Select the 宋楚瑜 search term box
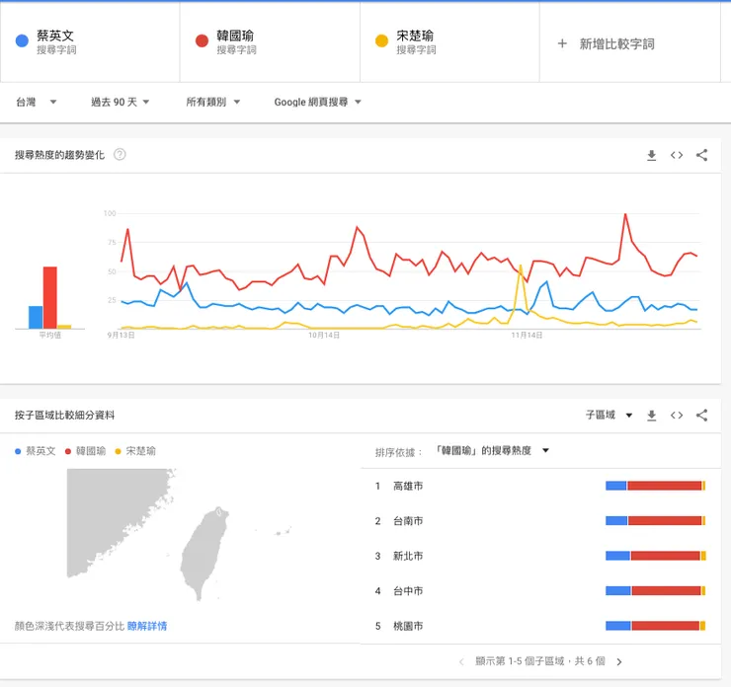The image size is (731, 687). 449,41
